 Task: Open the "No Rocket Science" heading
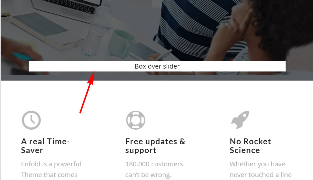pyautogui.click(x=250, y=146)
